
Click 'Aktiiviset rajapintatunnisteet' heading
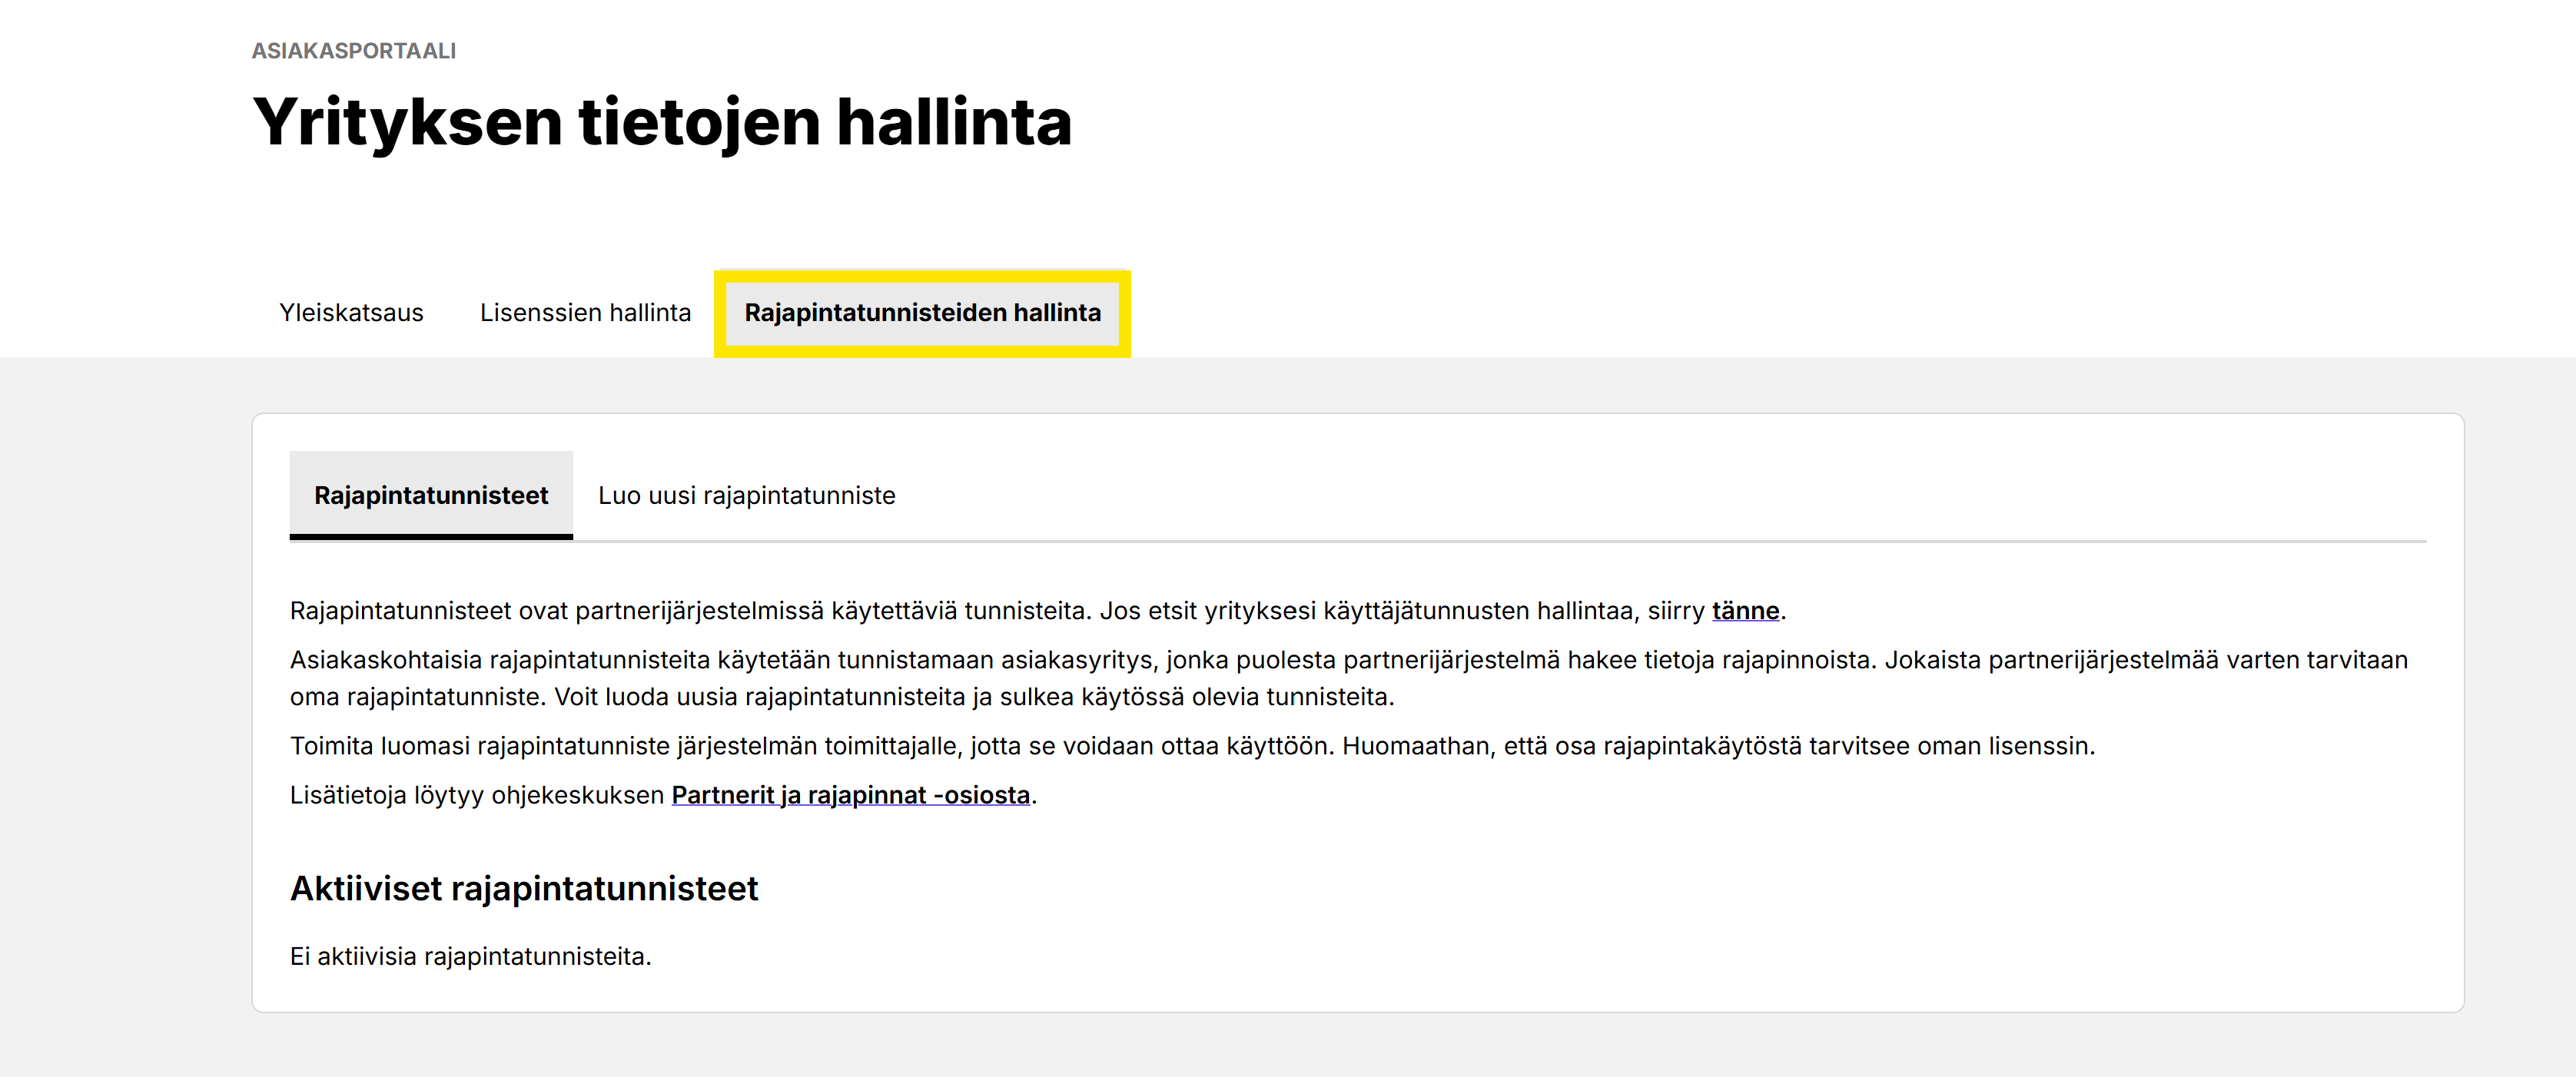(x=524, y=888)
